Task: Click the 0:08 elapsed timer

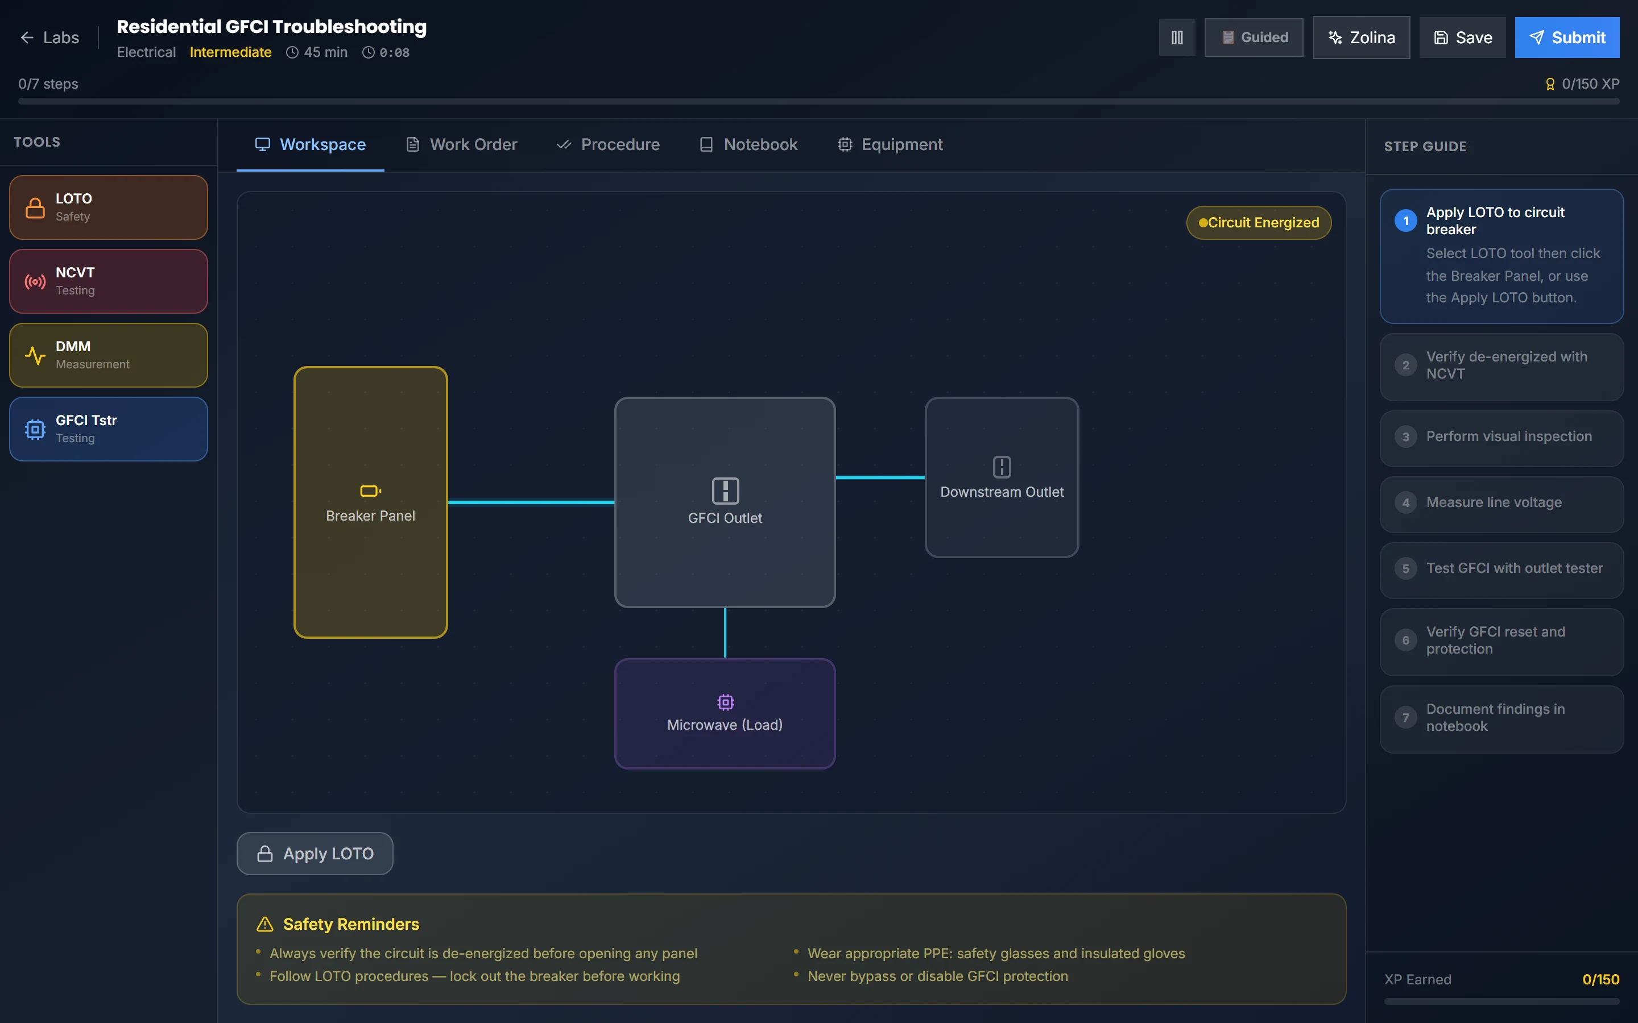Action: [386, 52]
